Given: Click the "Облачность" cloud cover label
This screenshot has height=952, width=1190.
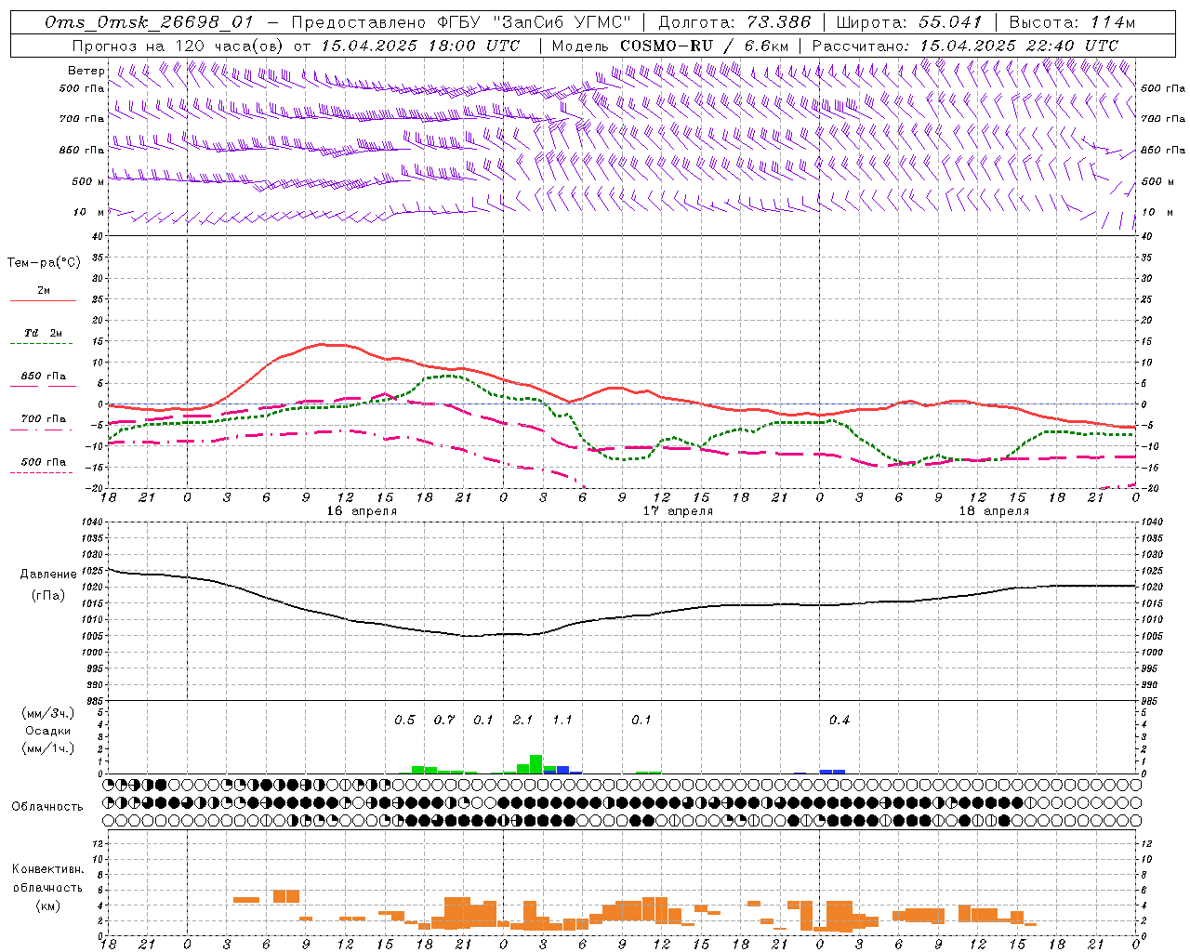Looking at the screenshot, I should [x=47, y=807].
